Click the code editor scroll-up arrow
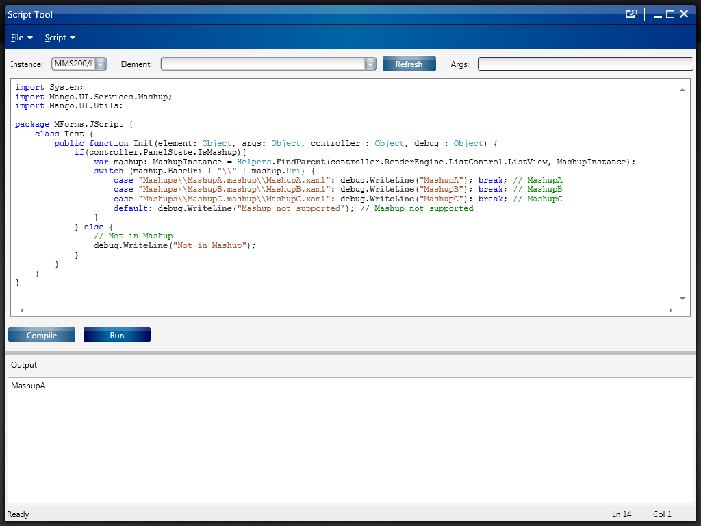701x526 pixels. [x=682, y=90]
